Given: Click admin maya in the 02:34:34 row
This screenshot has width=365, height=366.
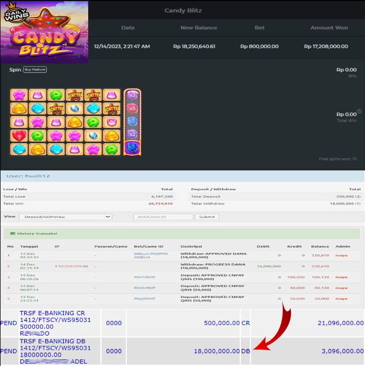Looking at the screenshot, I should coord(342,256).
